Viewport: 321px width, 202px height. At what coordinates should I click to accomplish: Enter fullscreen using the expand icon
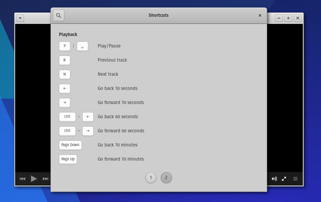(x=284, y=179)
